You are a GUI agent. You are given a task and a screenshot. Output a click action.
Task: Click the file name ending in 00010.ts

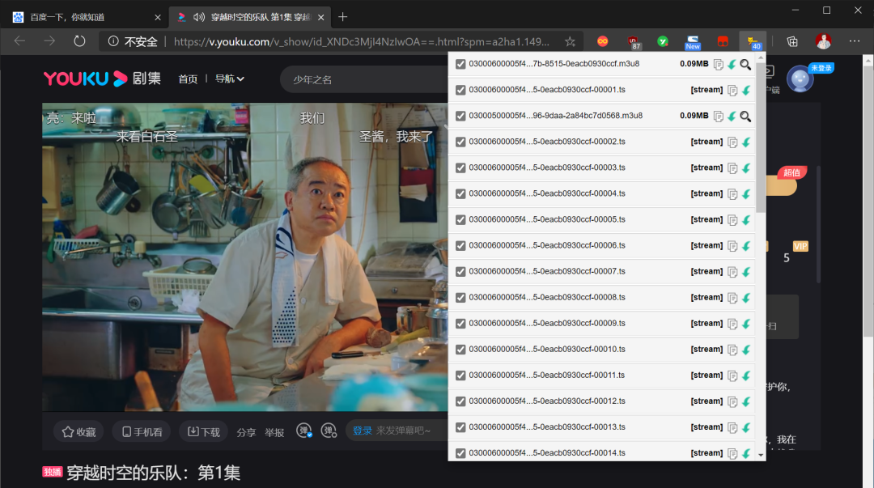click(x=547, y=349)
